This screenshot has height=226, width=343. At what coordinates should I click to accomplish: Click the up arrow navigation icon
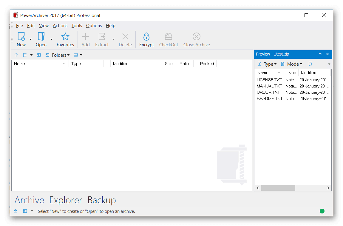point(16,55)
